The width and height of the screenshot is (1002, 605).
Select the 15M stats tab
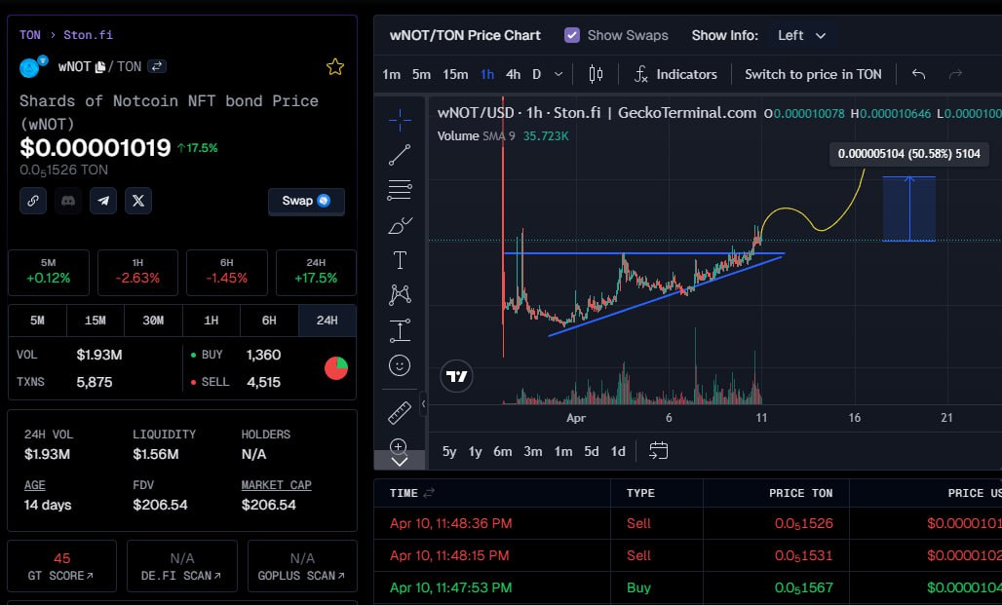(96, 321)
